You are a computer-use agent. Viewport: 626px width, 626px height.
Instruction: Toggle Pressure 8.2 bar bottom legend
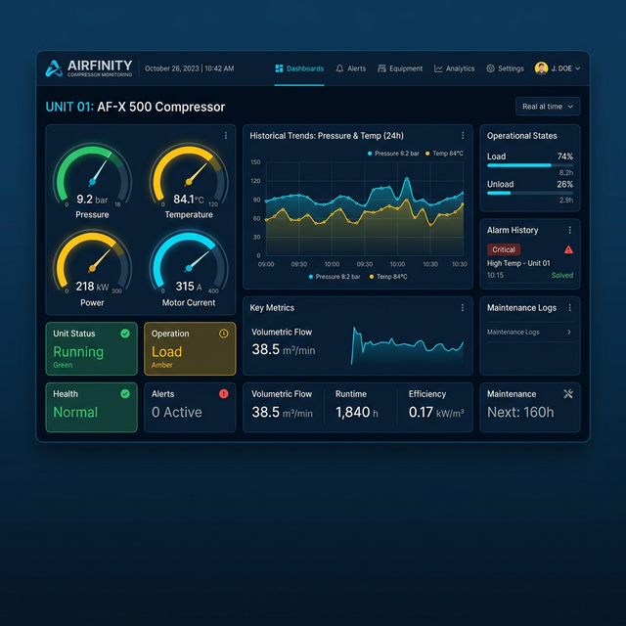[335, 277]
